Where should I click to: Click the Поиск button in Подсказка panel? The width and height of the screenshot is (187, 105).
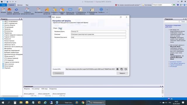183,21
